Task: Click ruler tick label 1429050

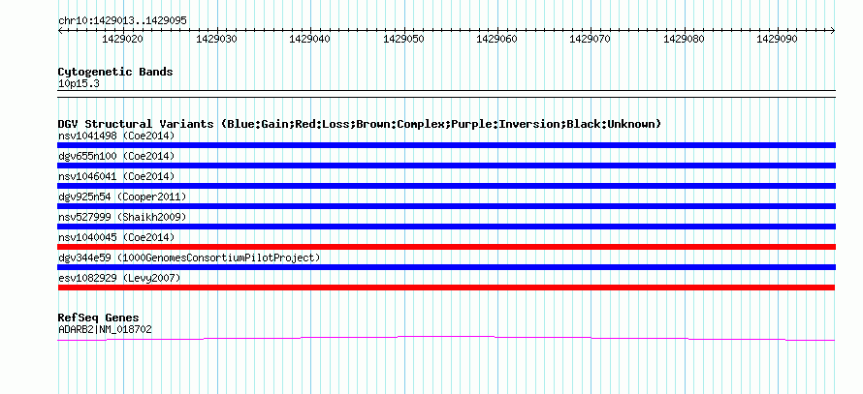Action: tap(404, 39)
